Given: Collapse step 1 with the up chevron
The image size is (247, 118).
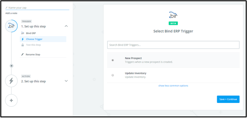Looking at the screenshot, I should click(66, 26).
